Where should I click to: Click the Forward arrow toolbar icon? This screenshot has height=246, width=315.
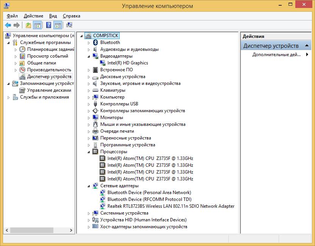17,25
